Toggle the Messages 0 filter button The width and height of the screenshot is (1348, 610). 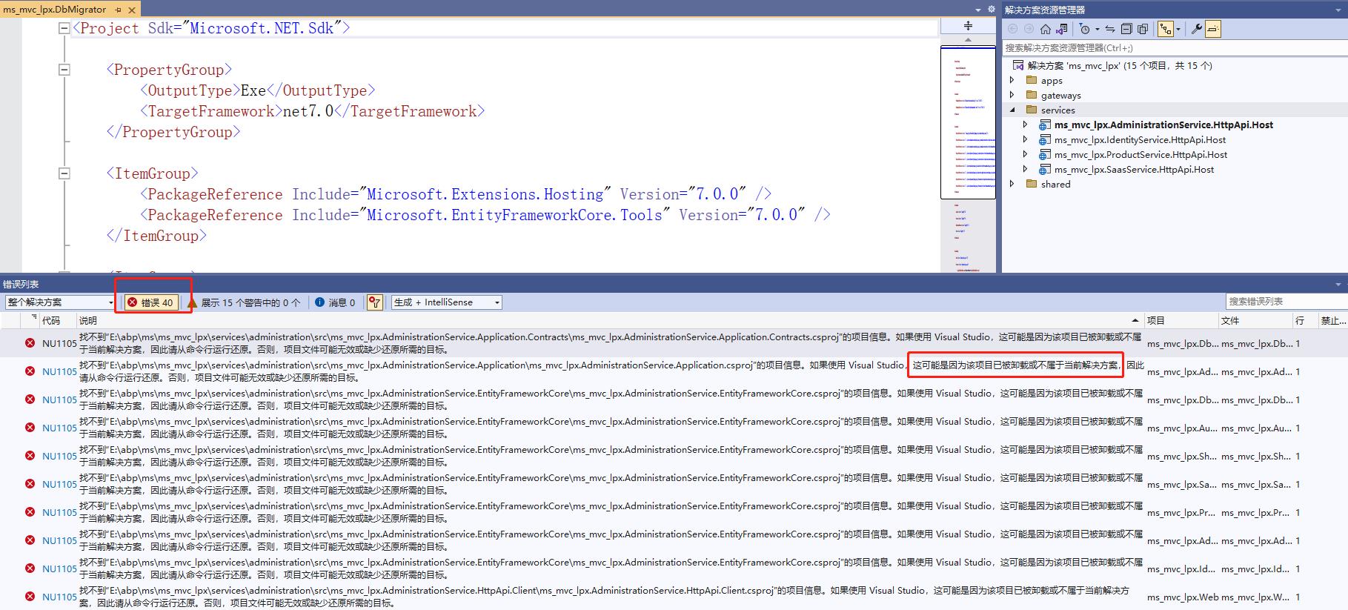pyautogui.click(x=335, y=302)
